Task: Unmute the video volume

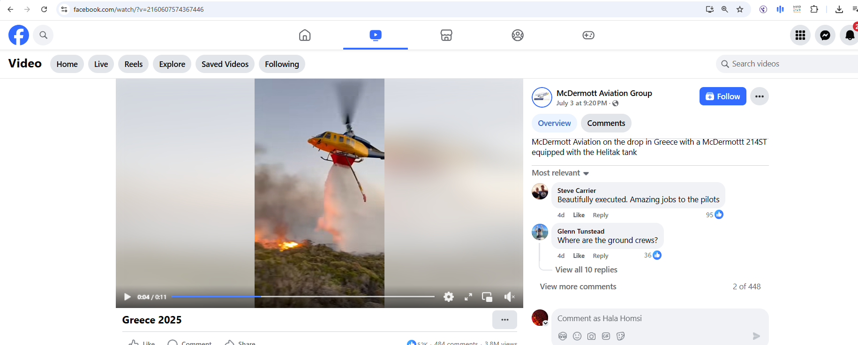Action: 509,297
